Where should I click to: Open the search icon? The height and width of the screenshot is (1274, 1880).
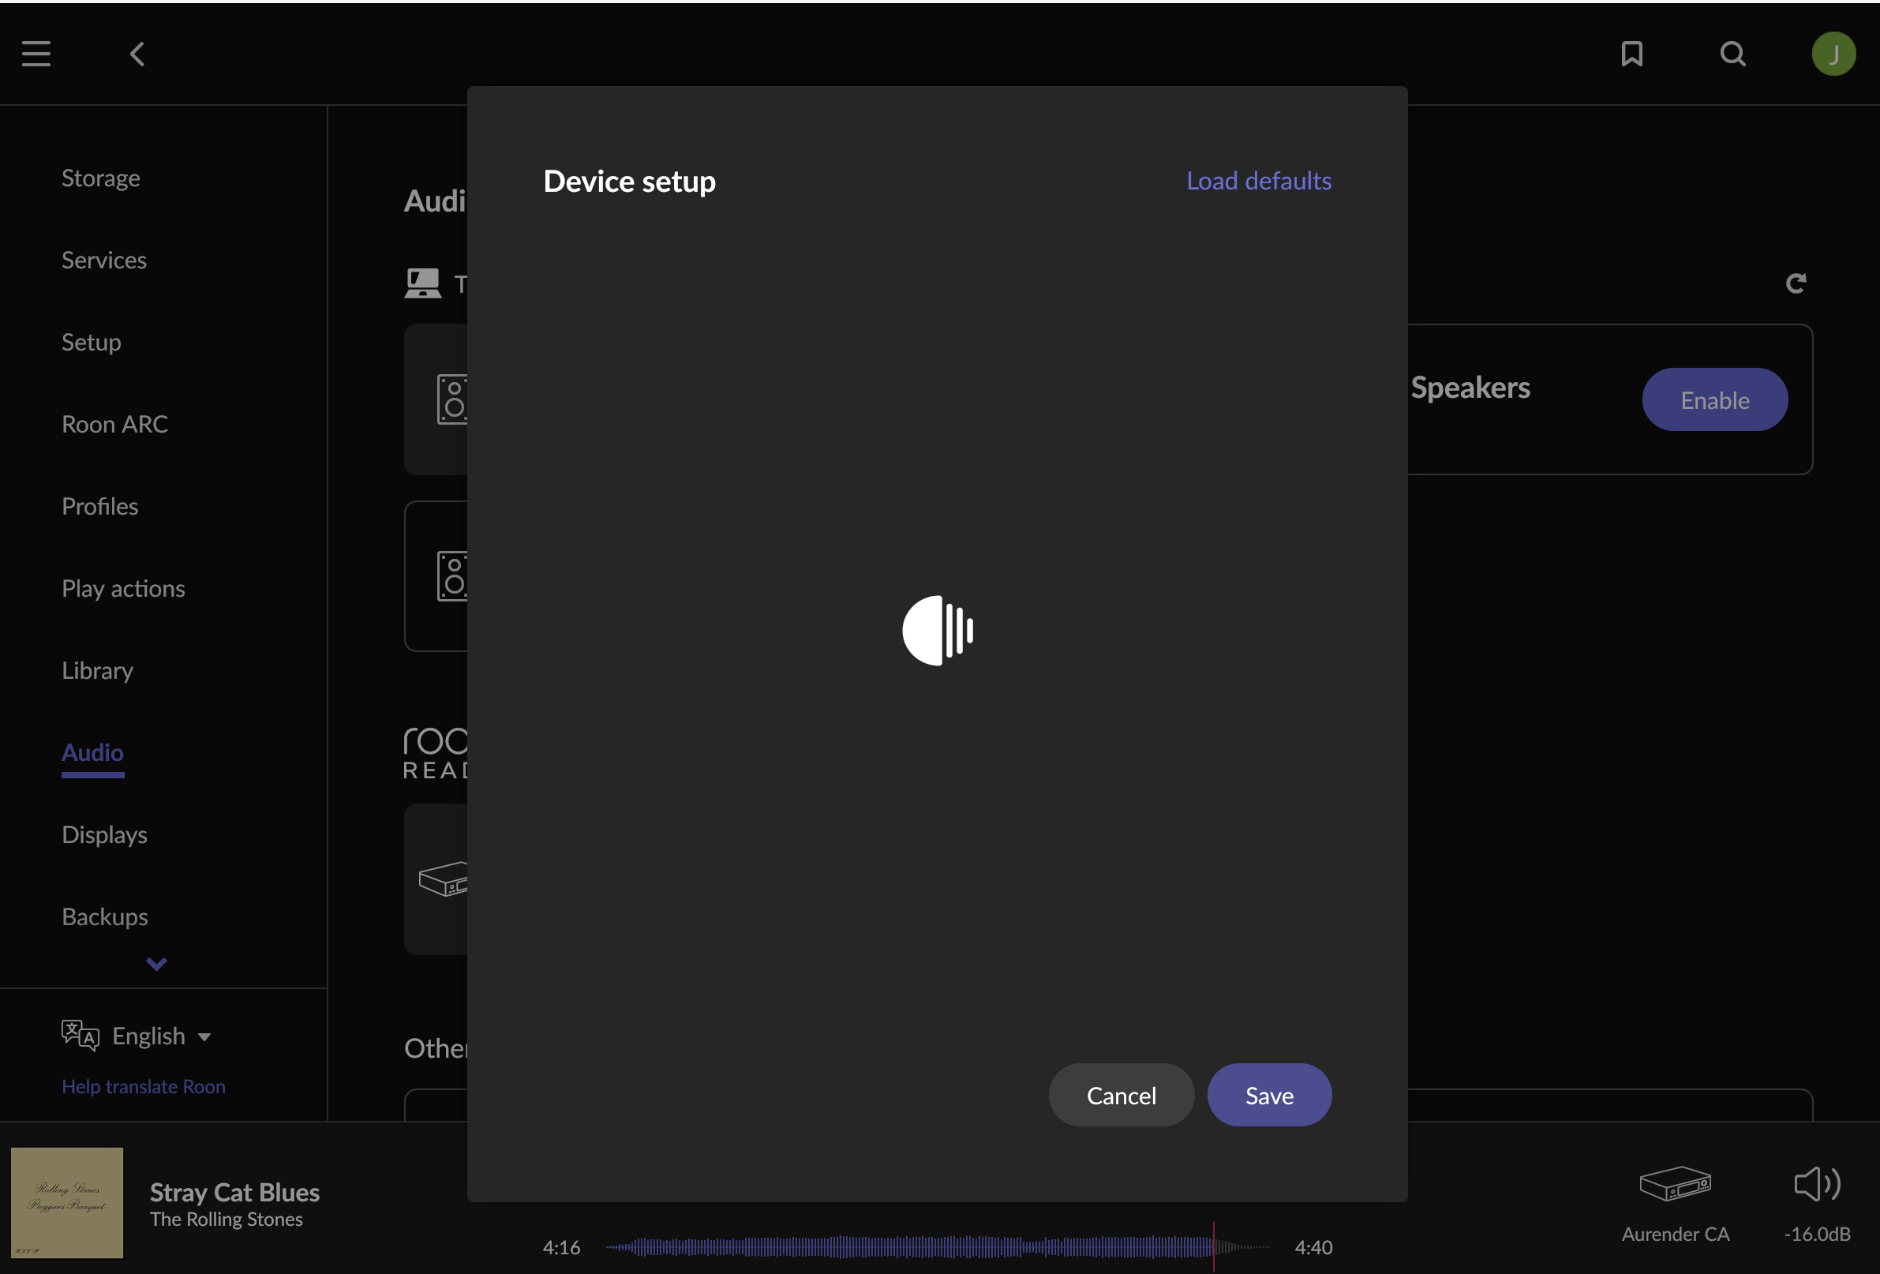click(x=1732, y=54)
